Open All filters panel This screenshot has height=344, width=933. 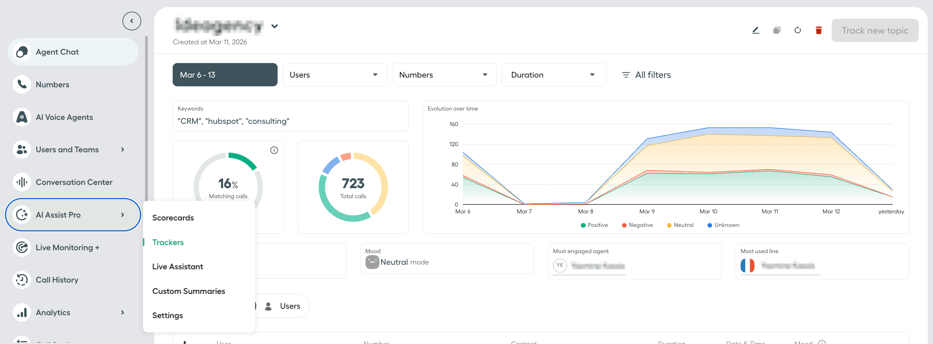coord(647,75)
